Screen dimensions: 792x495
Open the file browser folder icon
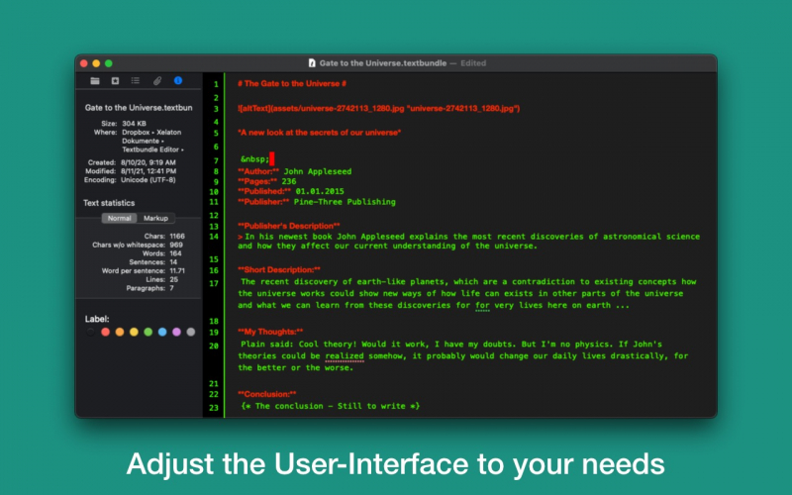click(x=95, y=80)
